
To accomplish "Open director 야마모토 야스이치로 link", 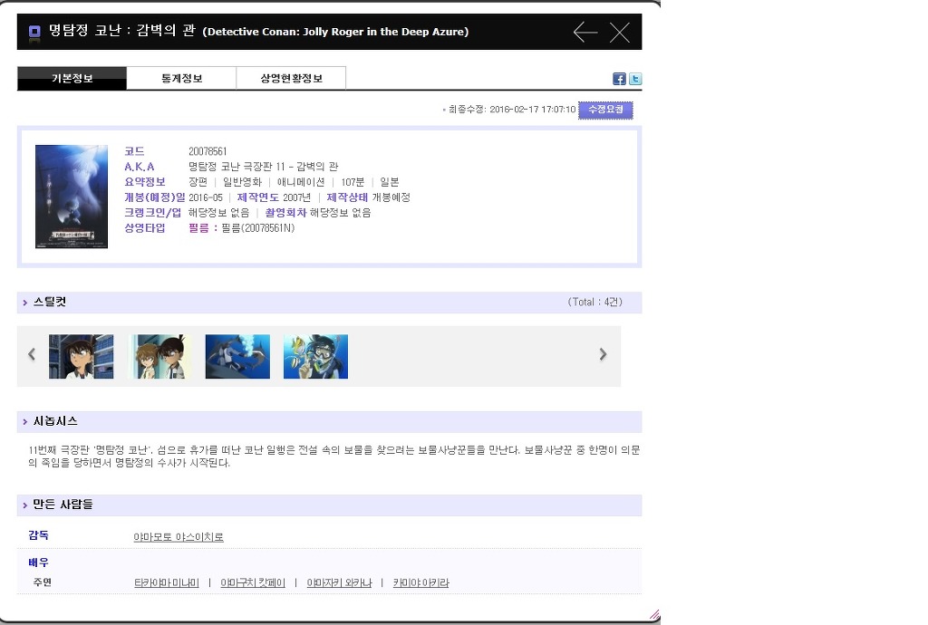I will [179, 537].
